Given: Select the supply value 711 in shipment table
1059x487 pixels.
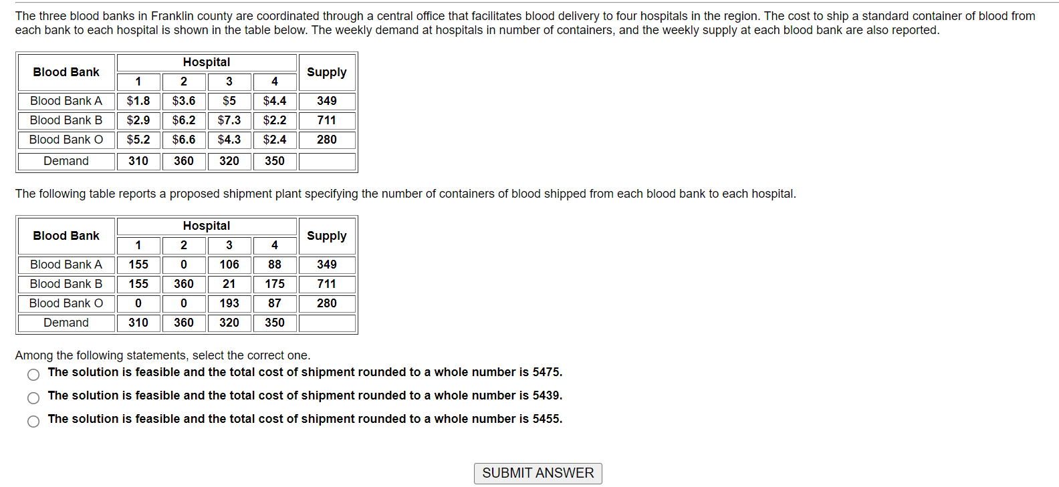Looking at the screenshot, I should click(327, 284).
